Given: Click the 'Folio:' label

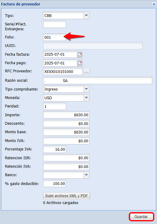Looking at the screenshot, I should click(x=10, y=37).
